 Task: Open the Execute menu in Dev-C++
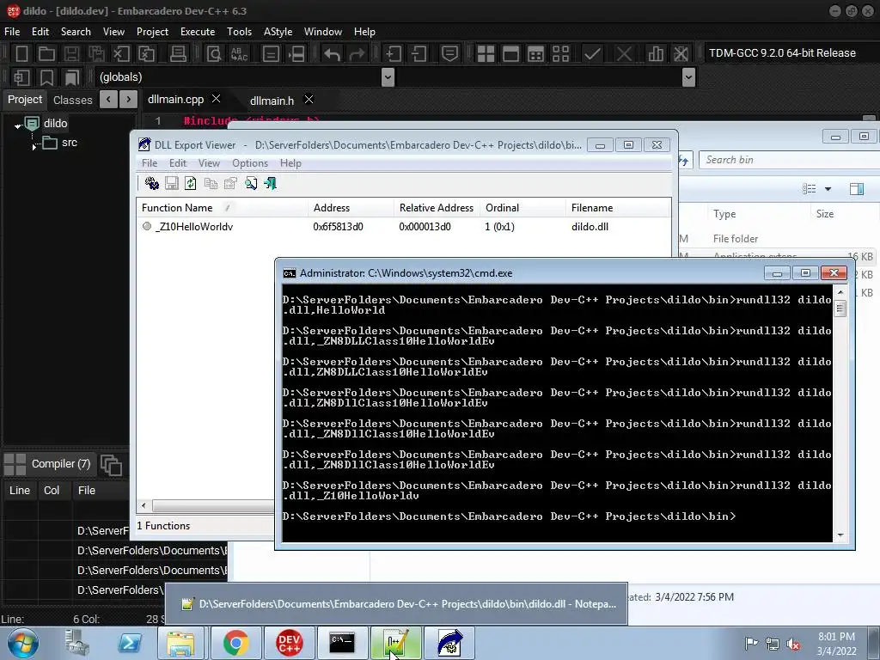tap(198, 32)
